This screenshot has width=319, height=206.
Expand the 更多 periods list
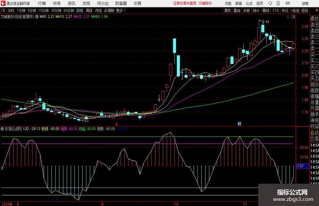[121, 10]
